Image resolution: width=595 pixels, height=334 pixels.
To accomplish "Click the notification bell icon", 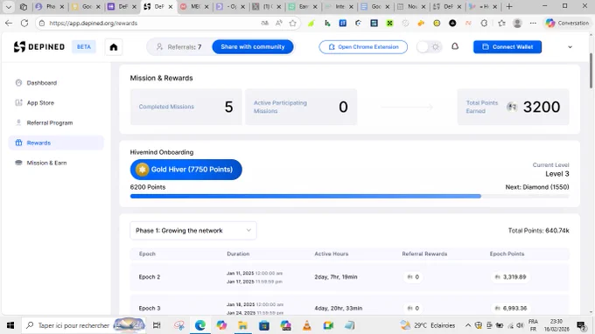I will click(x=455, y=46).
